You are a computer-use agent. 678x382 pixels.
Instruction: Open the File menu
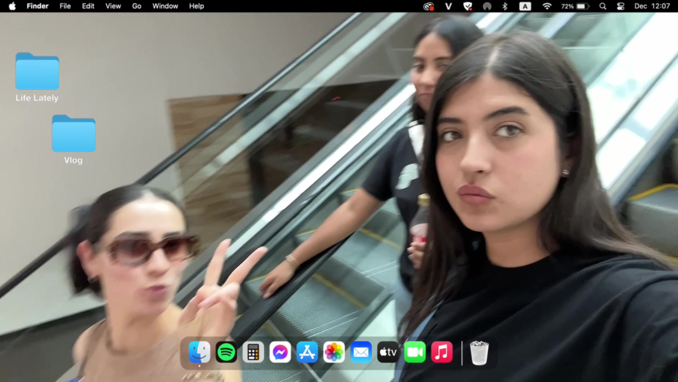click(x=65, y=6)
